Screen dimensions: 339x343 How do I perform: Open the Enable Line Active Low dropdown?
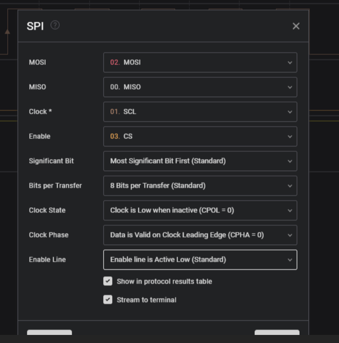pos(200,260)
